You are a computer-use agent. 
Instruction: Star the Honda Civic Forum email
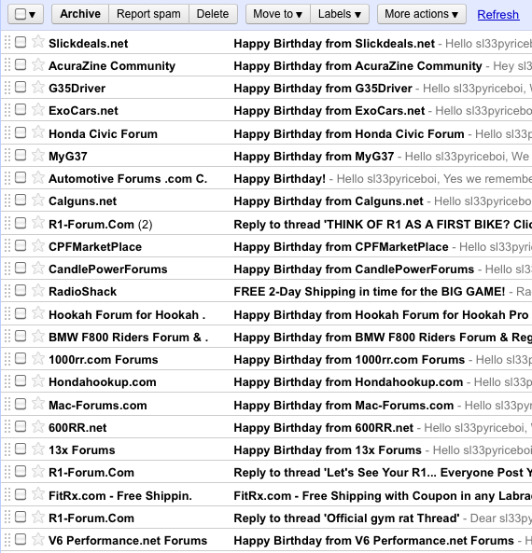point(37,132)
